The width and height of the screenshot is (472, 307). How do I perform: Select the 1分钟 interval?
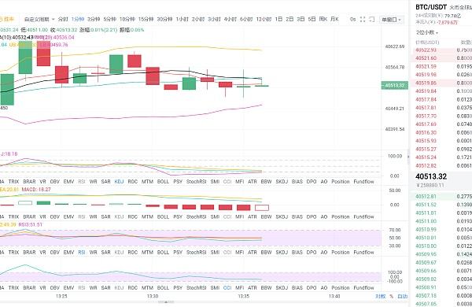78,19
